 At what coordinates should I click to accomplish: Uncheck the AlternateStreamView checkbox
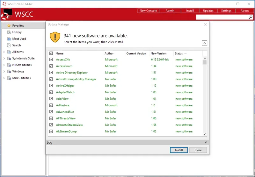click(51, 125)
